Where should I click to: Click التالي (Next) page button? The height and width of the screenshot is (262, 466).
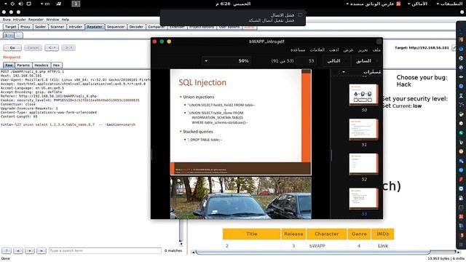336,61
